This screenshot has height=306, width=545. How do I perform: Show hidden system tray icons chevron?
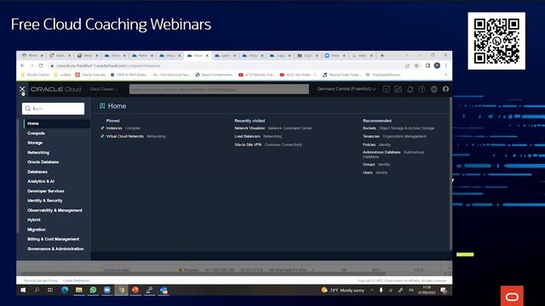click(372, 290)
